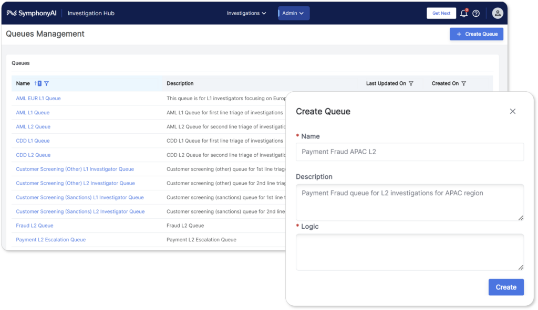The height and width of the screenshot is (310, 538).
Task: Open the Fraud L2 Queue link
Action: (x=35, y=226)
